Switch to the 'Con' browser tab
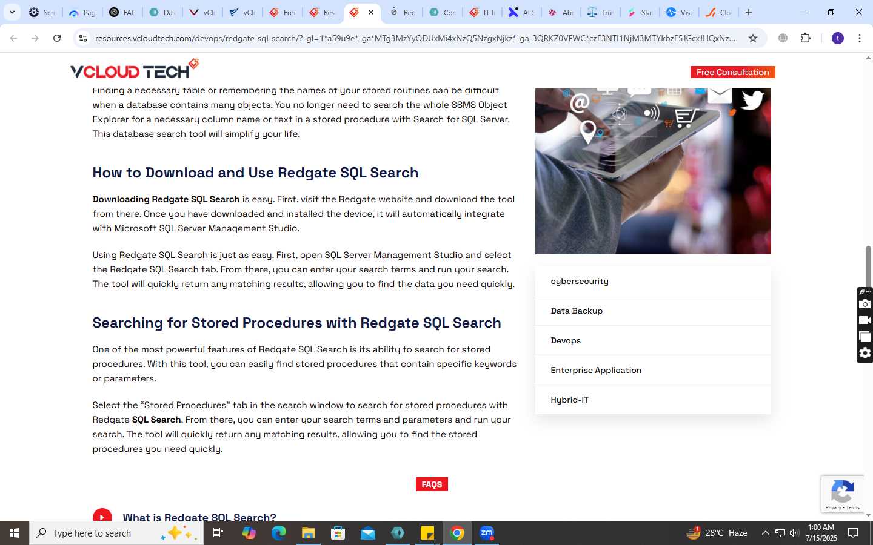The image size is (873, 545). (442, 12)
